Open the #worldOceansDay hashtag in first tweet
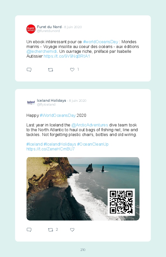Image resolution: width=166 pixels, height=257 pixels. (x=101, y=42)
